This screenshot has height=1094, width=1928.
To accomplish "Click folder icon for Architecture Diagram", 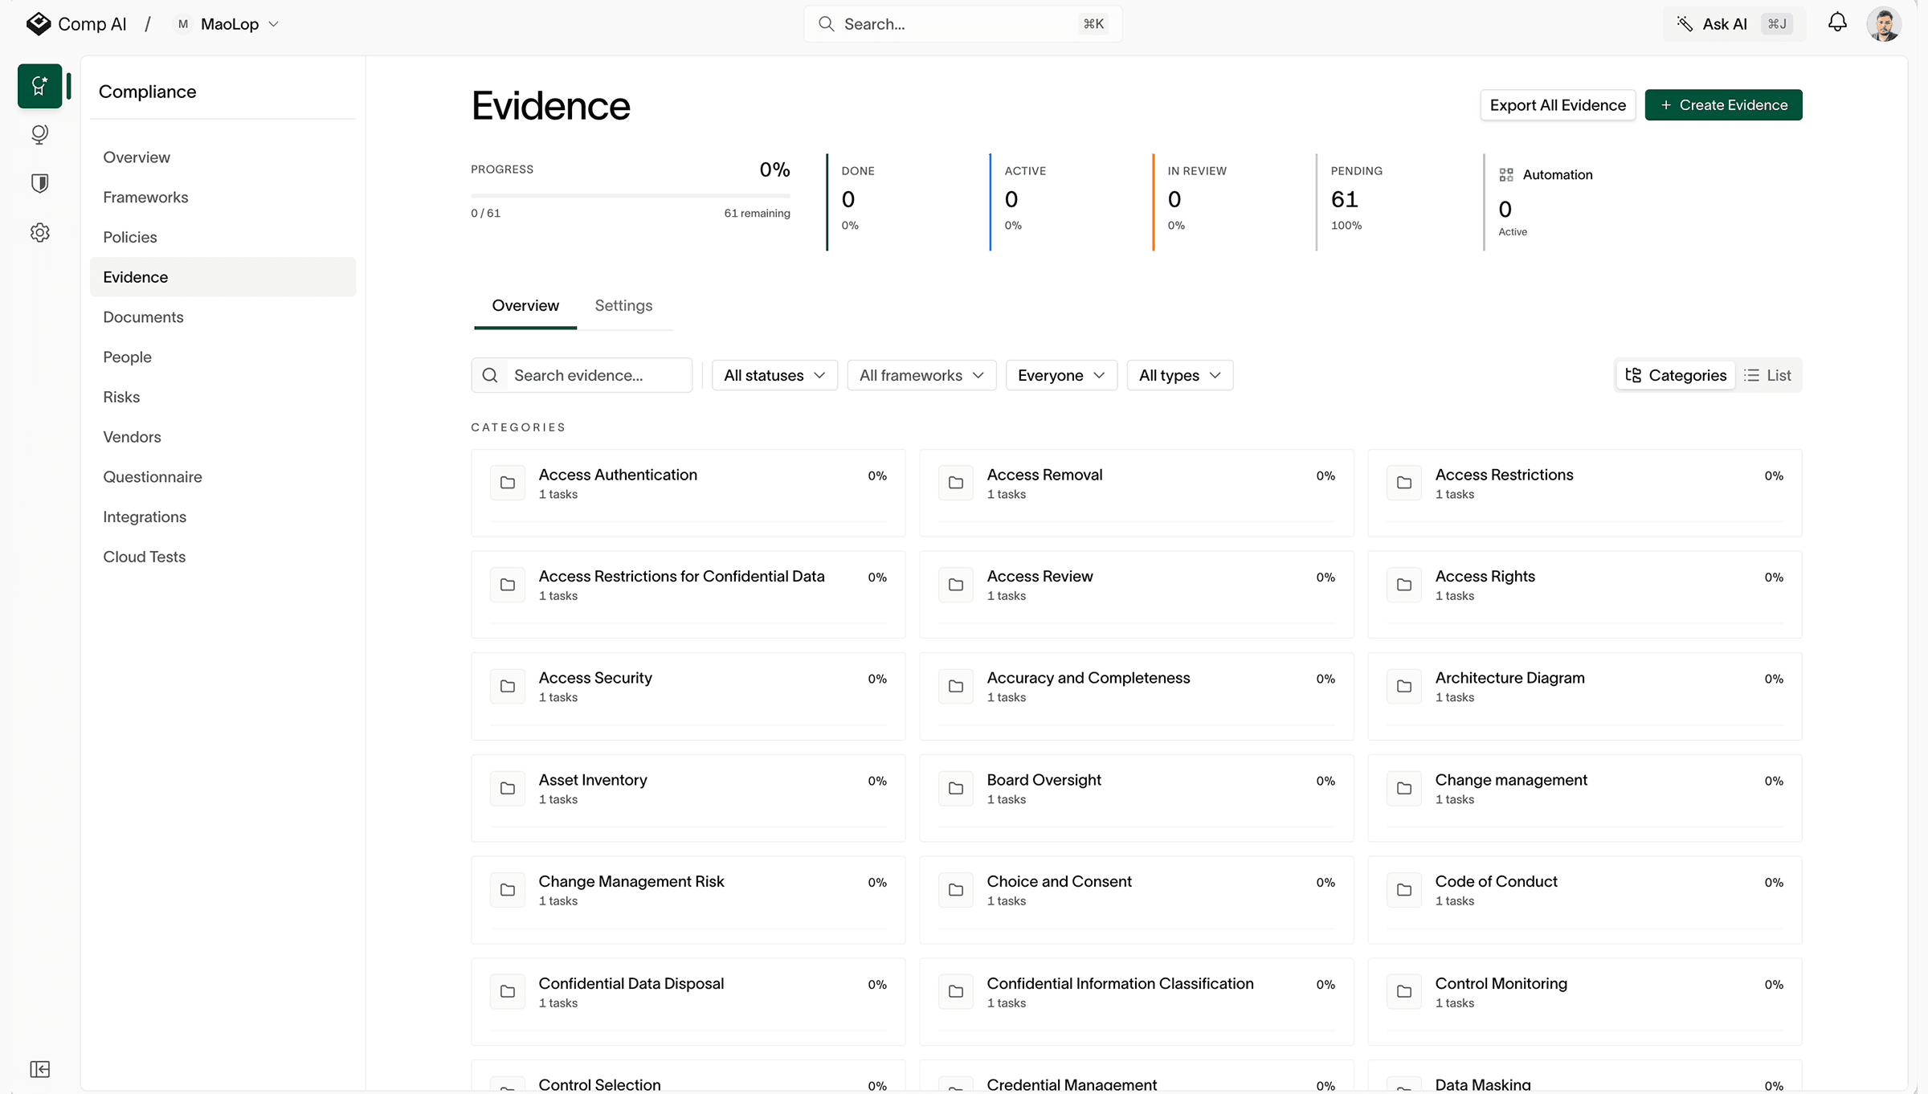I will pyautogui.click(x=1404, y=686).
